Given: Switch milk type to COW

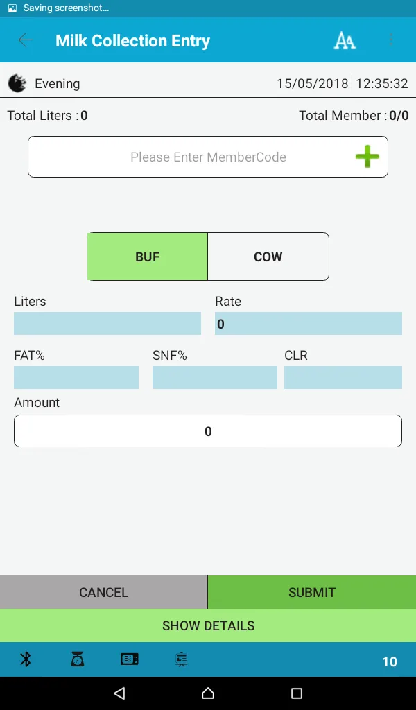Looking at the screenshot, I should [x=268, y=257].
